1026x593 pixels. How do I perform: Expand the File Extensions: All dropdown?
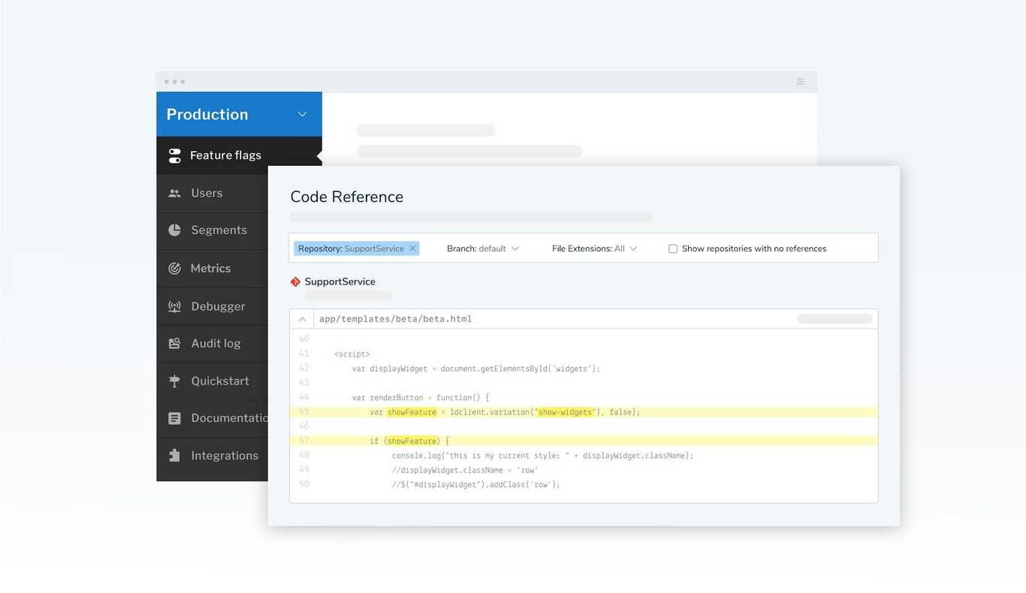tap(593, 248)
